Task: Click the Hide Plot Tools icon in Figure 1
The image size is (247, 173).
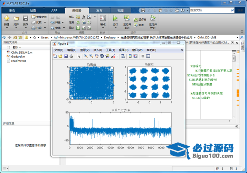Action: click(x=143, y=56)
